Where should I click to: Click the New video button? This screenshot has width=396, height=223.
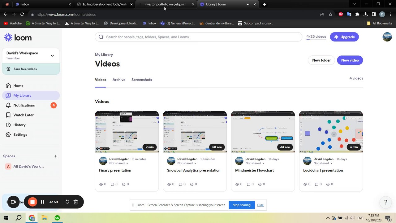(350, 60)
